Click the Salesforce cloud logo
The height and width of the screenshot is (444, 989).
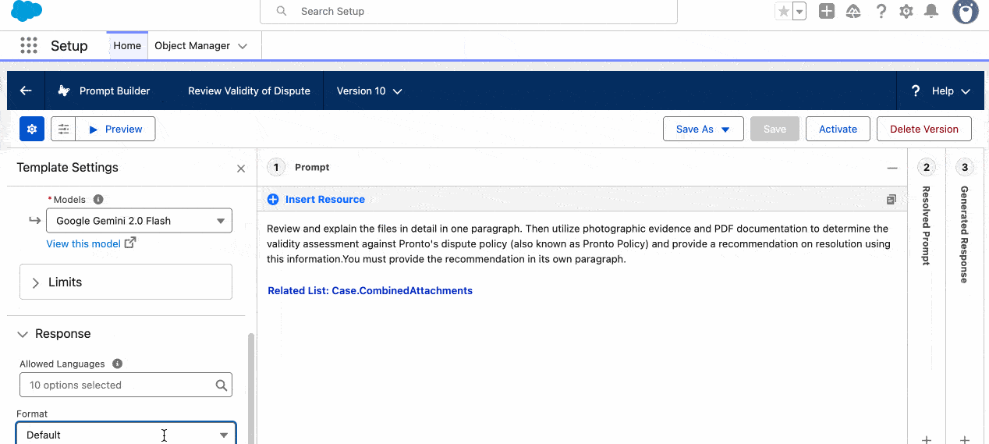(27, 11)
